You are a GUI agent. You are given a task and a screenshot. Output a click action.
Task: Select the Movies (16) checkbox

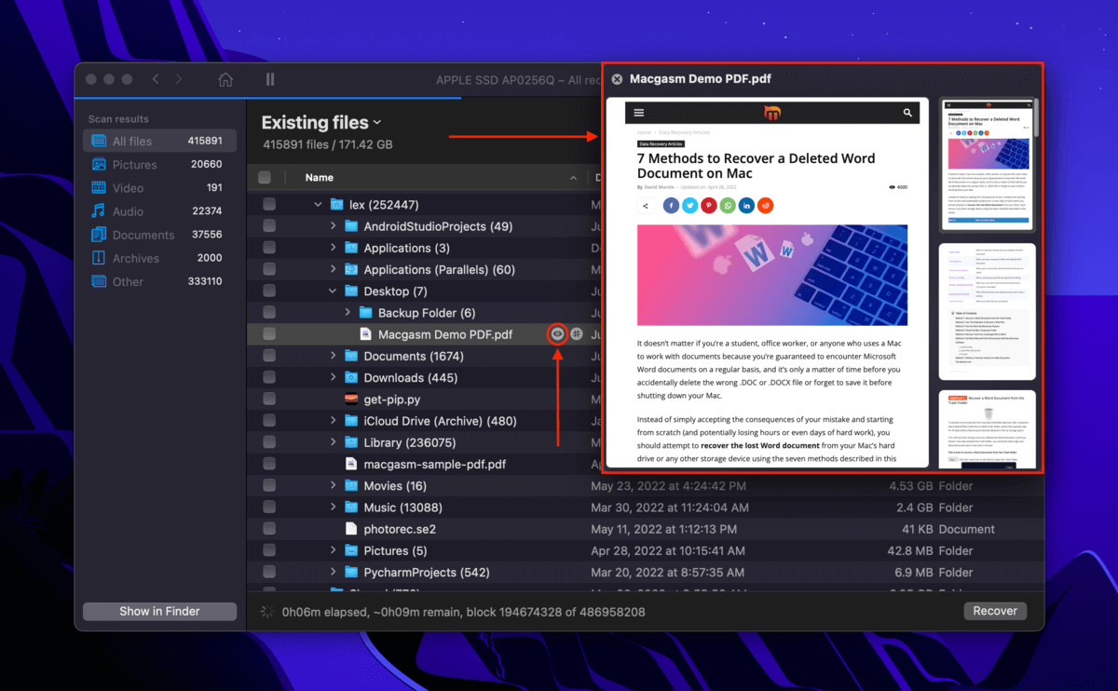(269, 486)
